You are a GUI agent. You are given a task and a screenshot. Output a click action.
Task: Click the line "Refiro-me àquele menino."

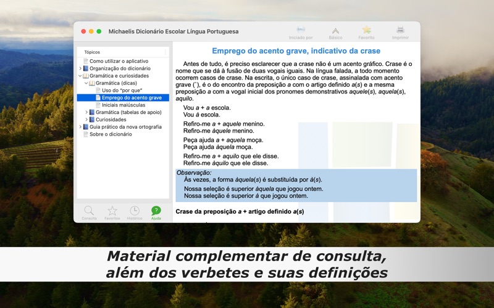tap(219, 131)
